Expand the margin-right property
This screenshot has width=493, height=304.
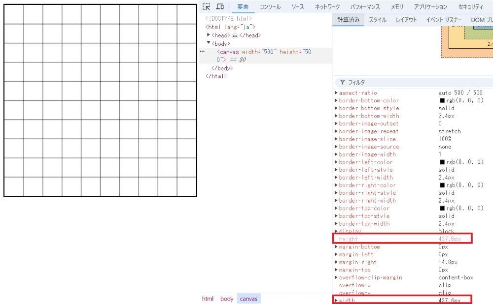pyautogui.click(x=336, y=262)
